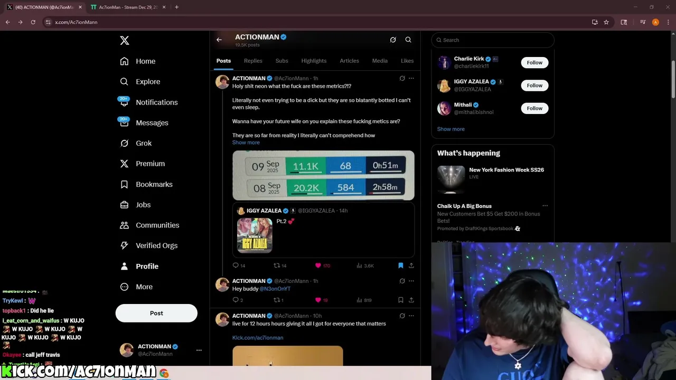This screenshot has height=380, width=676.
Task: Bookmark this page with star icon
Action: click(606, 22)
